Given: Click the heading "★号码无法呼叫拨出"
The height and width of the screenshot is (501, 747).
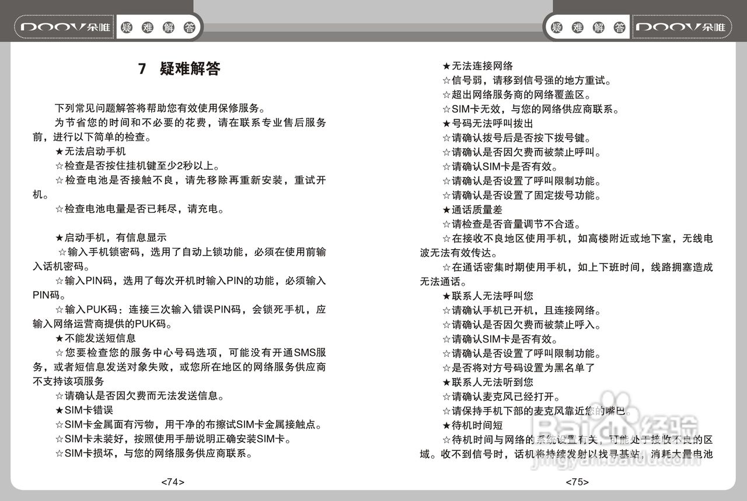Looking at the screenshot, I should (487, 123).
